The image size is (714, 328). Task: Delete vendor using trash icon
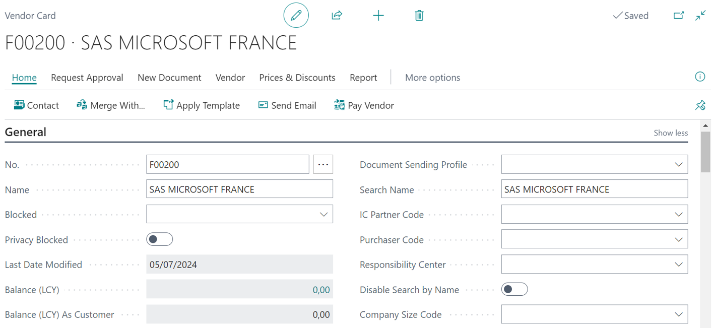419,16
